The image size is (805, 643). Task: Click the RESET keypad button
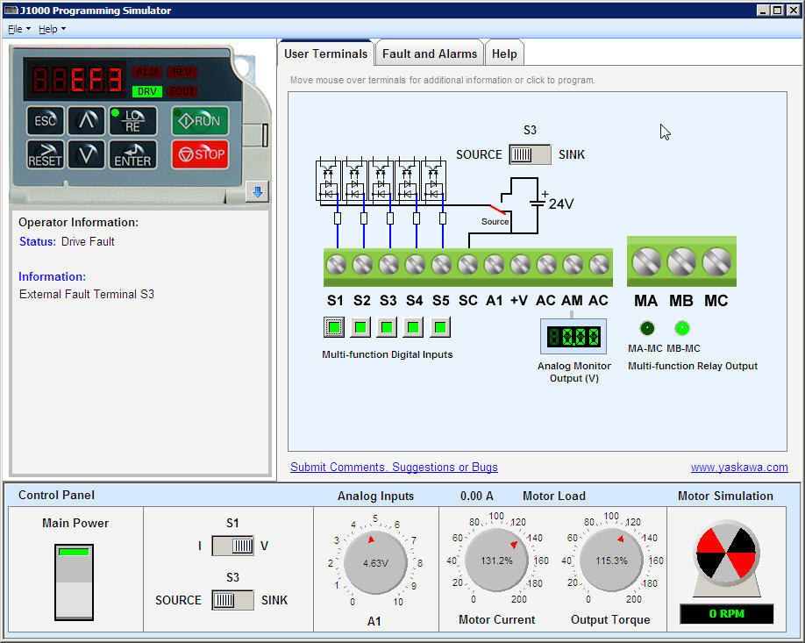pyautogui.click(x=46, y=154)
